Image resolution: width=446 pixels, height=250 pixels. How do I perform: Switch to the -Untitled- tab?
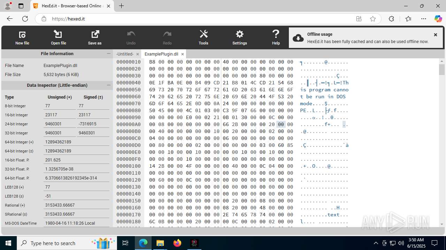125,54
